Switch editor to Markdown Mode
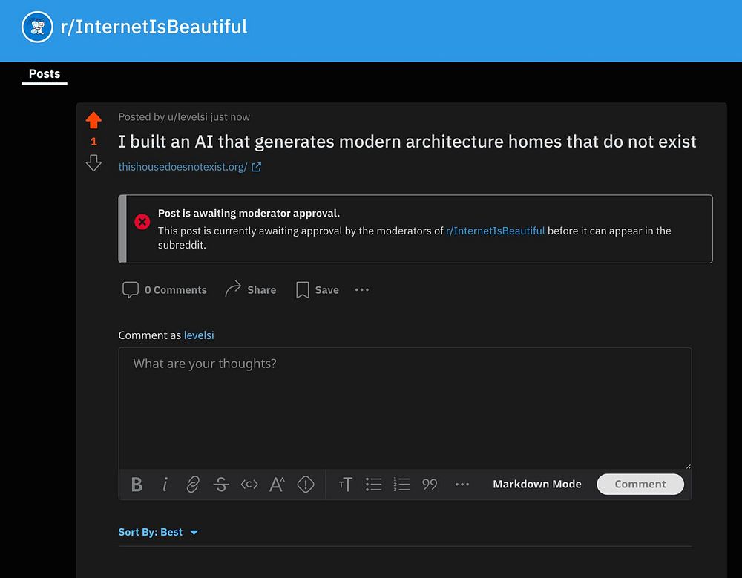Image resolution: width=742 pixels, height=578 pixels. point(537,485)
